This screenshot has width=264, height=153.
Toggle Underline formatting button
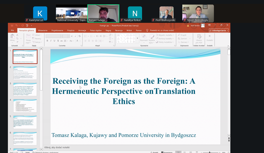[x=54, y=41]
